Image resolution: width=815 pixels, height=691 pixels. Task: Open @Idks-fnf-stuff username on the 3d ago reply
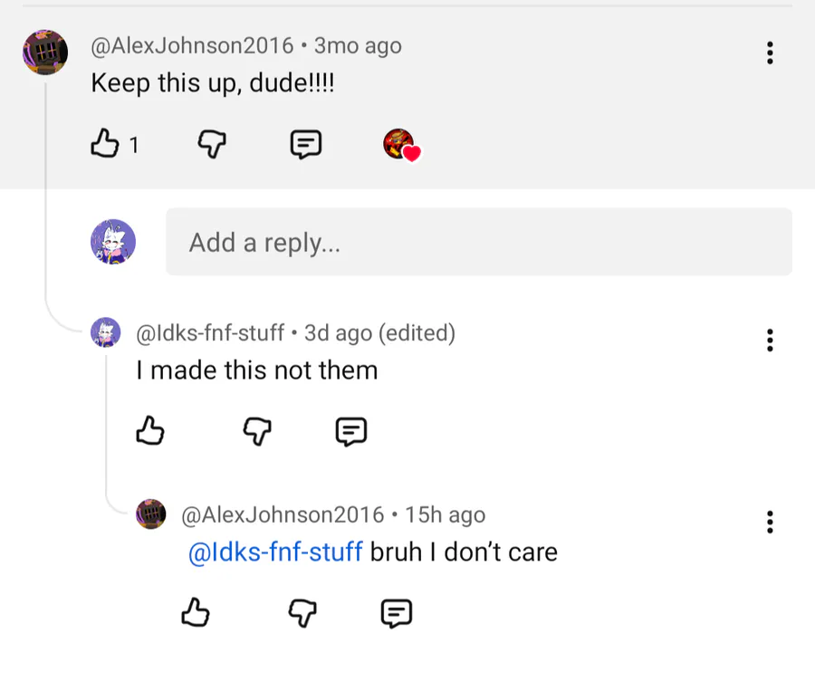click(x=210, y=333)
